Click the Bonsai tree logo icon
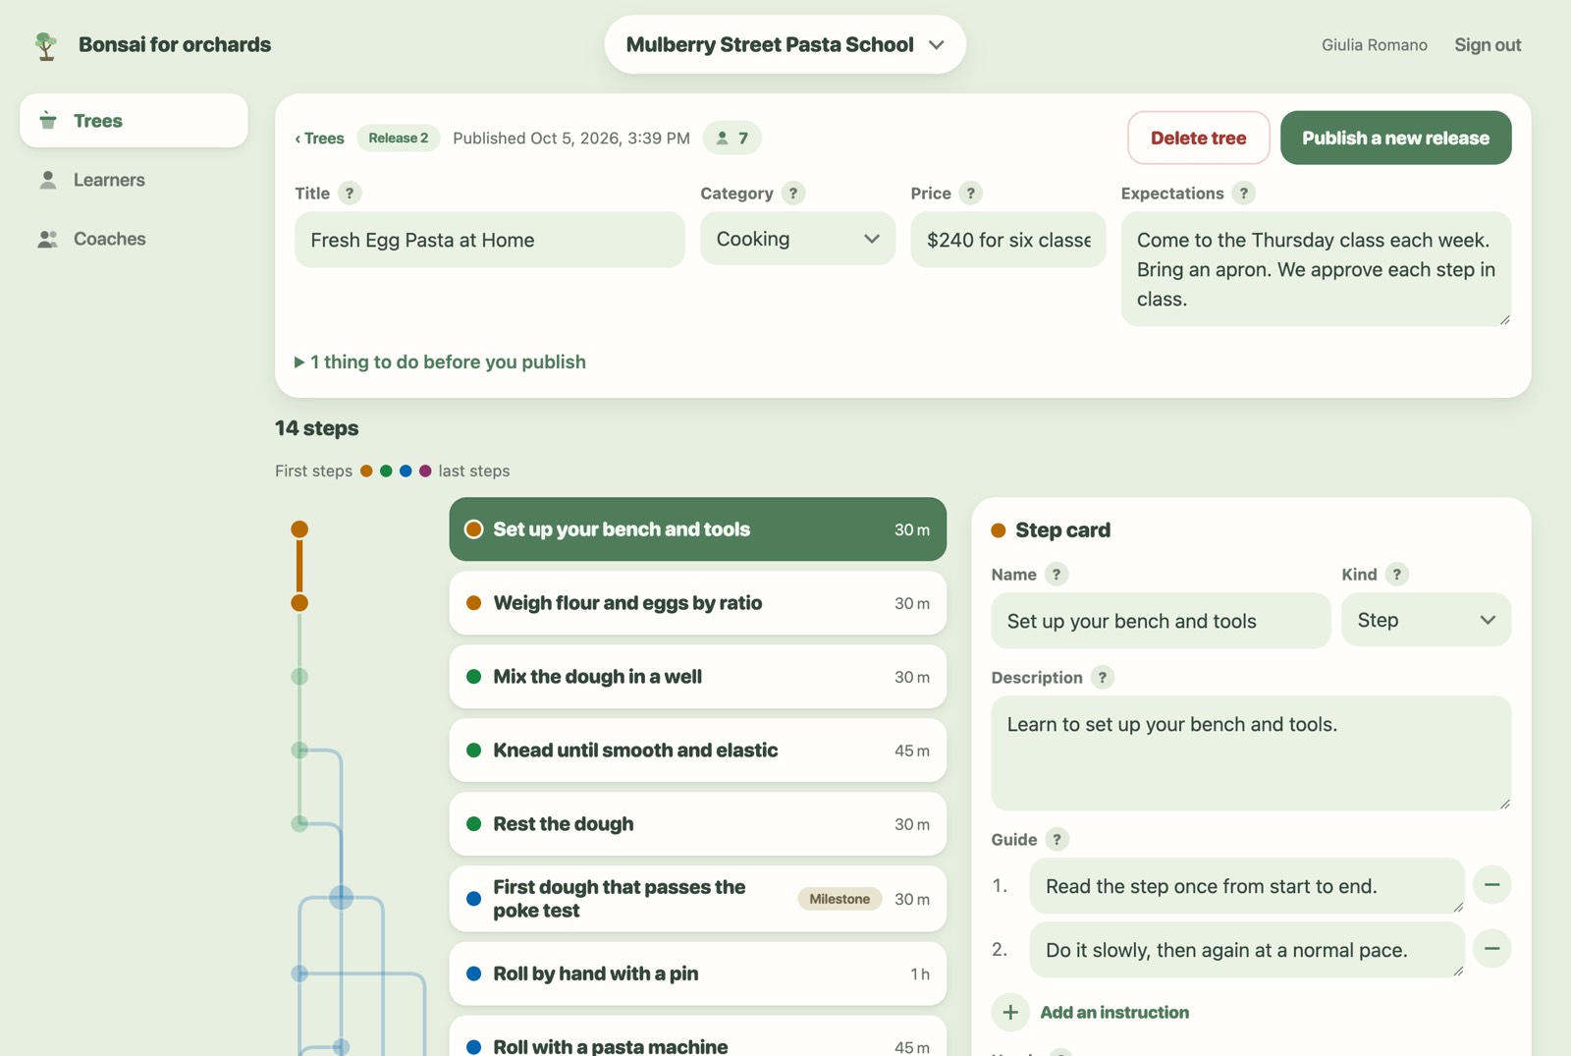 45,45
